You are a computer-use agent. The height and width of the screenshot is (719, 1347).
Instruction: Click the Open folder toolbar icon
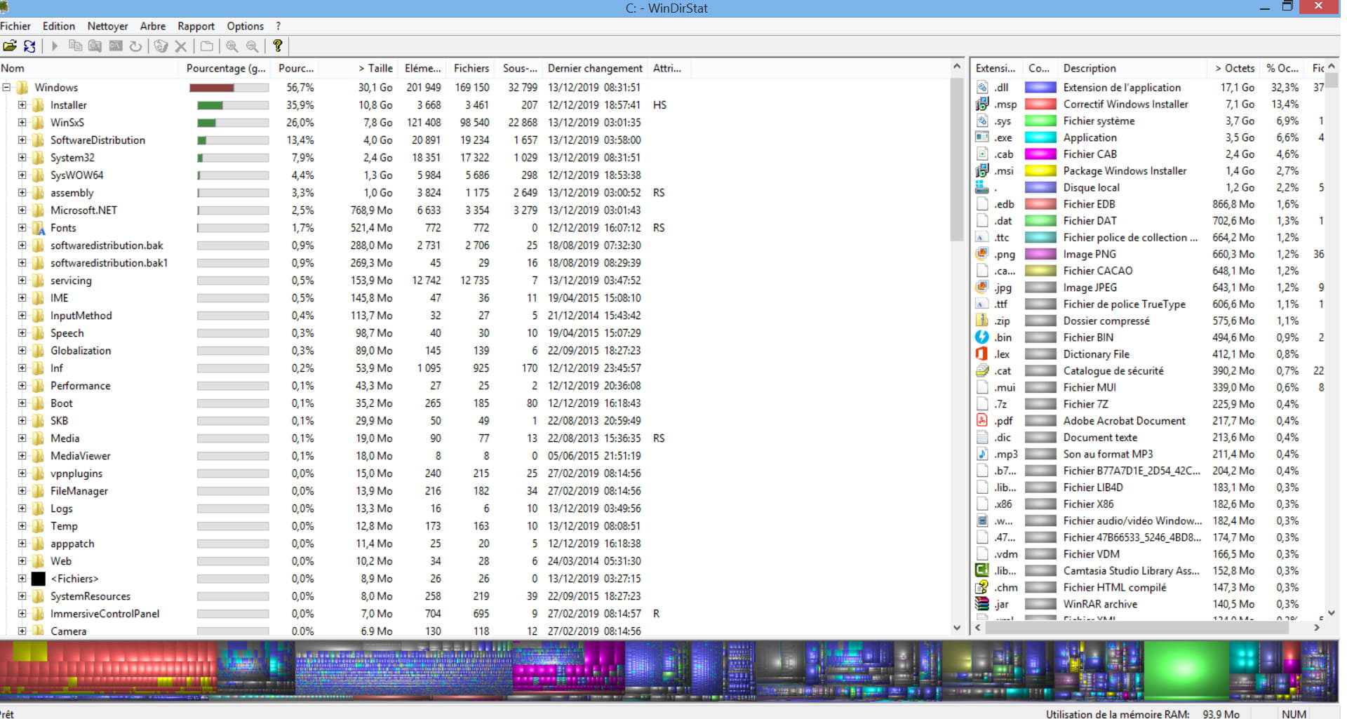[10, 46]
